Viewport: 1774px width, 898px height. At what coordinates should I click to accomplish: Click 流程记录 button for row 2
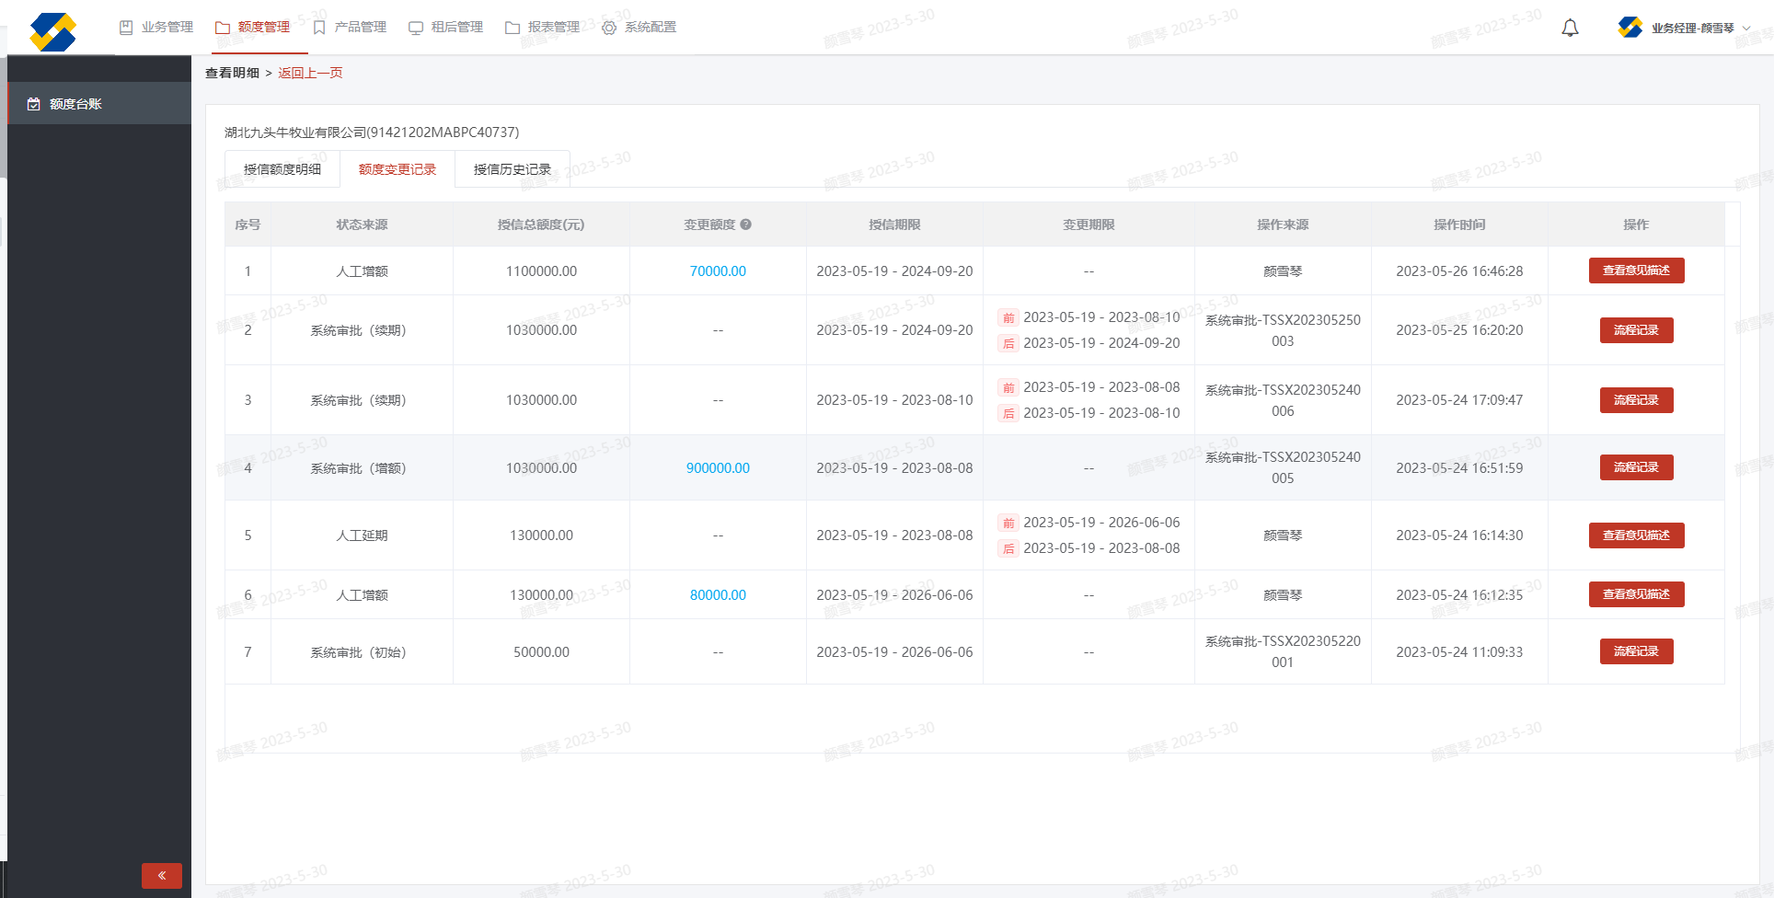1636,330
